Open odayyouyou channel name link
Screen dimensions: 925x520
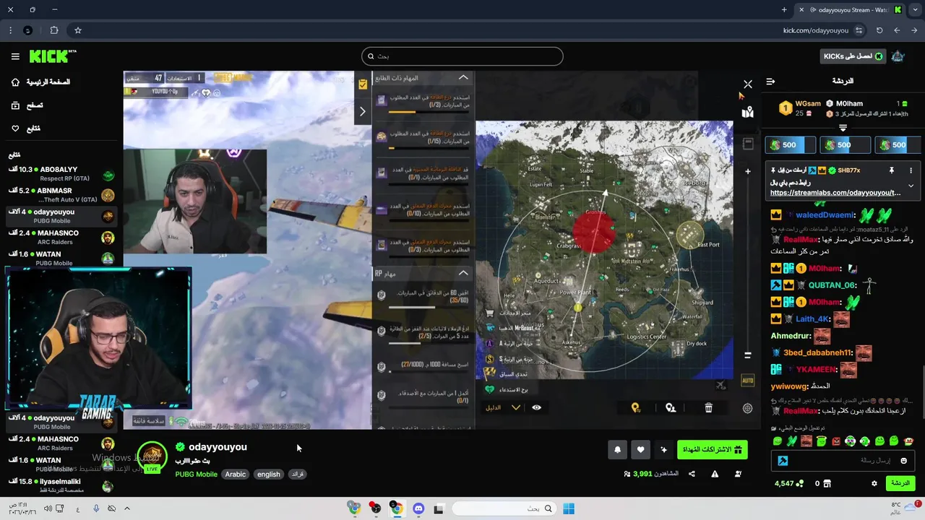(x=218, y=447)
